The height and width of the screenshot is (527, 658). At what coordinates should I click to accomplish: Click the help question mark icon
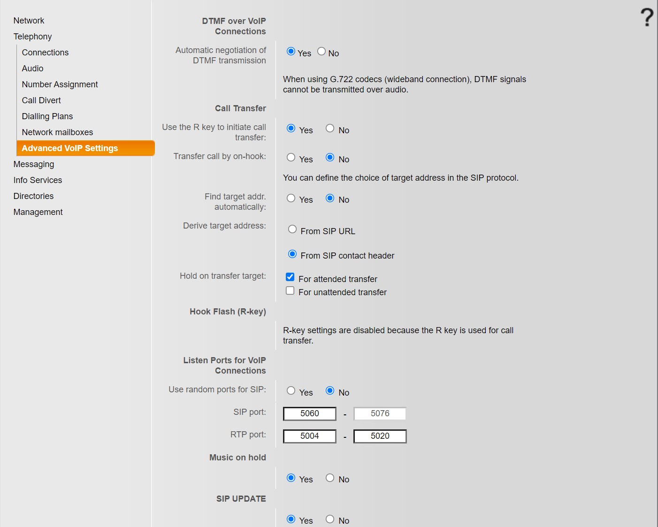click(x=647, y=17)
